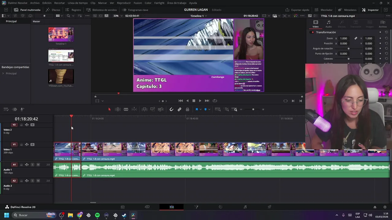Click the timeline zoom-out minus button
Screen dimensions: 392x220
pyautogui.click(x=241, y=109)
